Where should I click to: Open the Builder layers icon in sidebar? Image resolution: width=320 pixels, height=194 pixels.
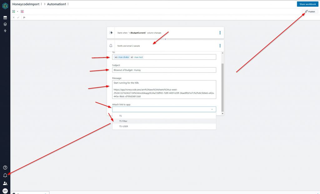(x=5, y=24)
